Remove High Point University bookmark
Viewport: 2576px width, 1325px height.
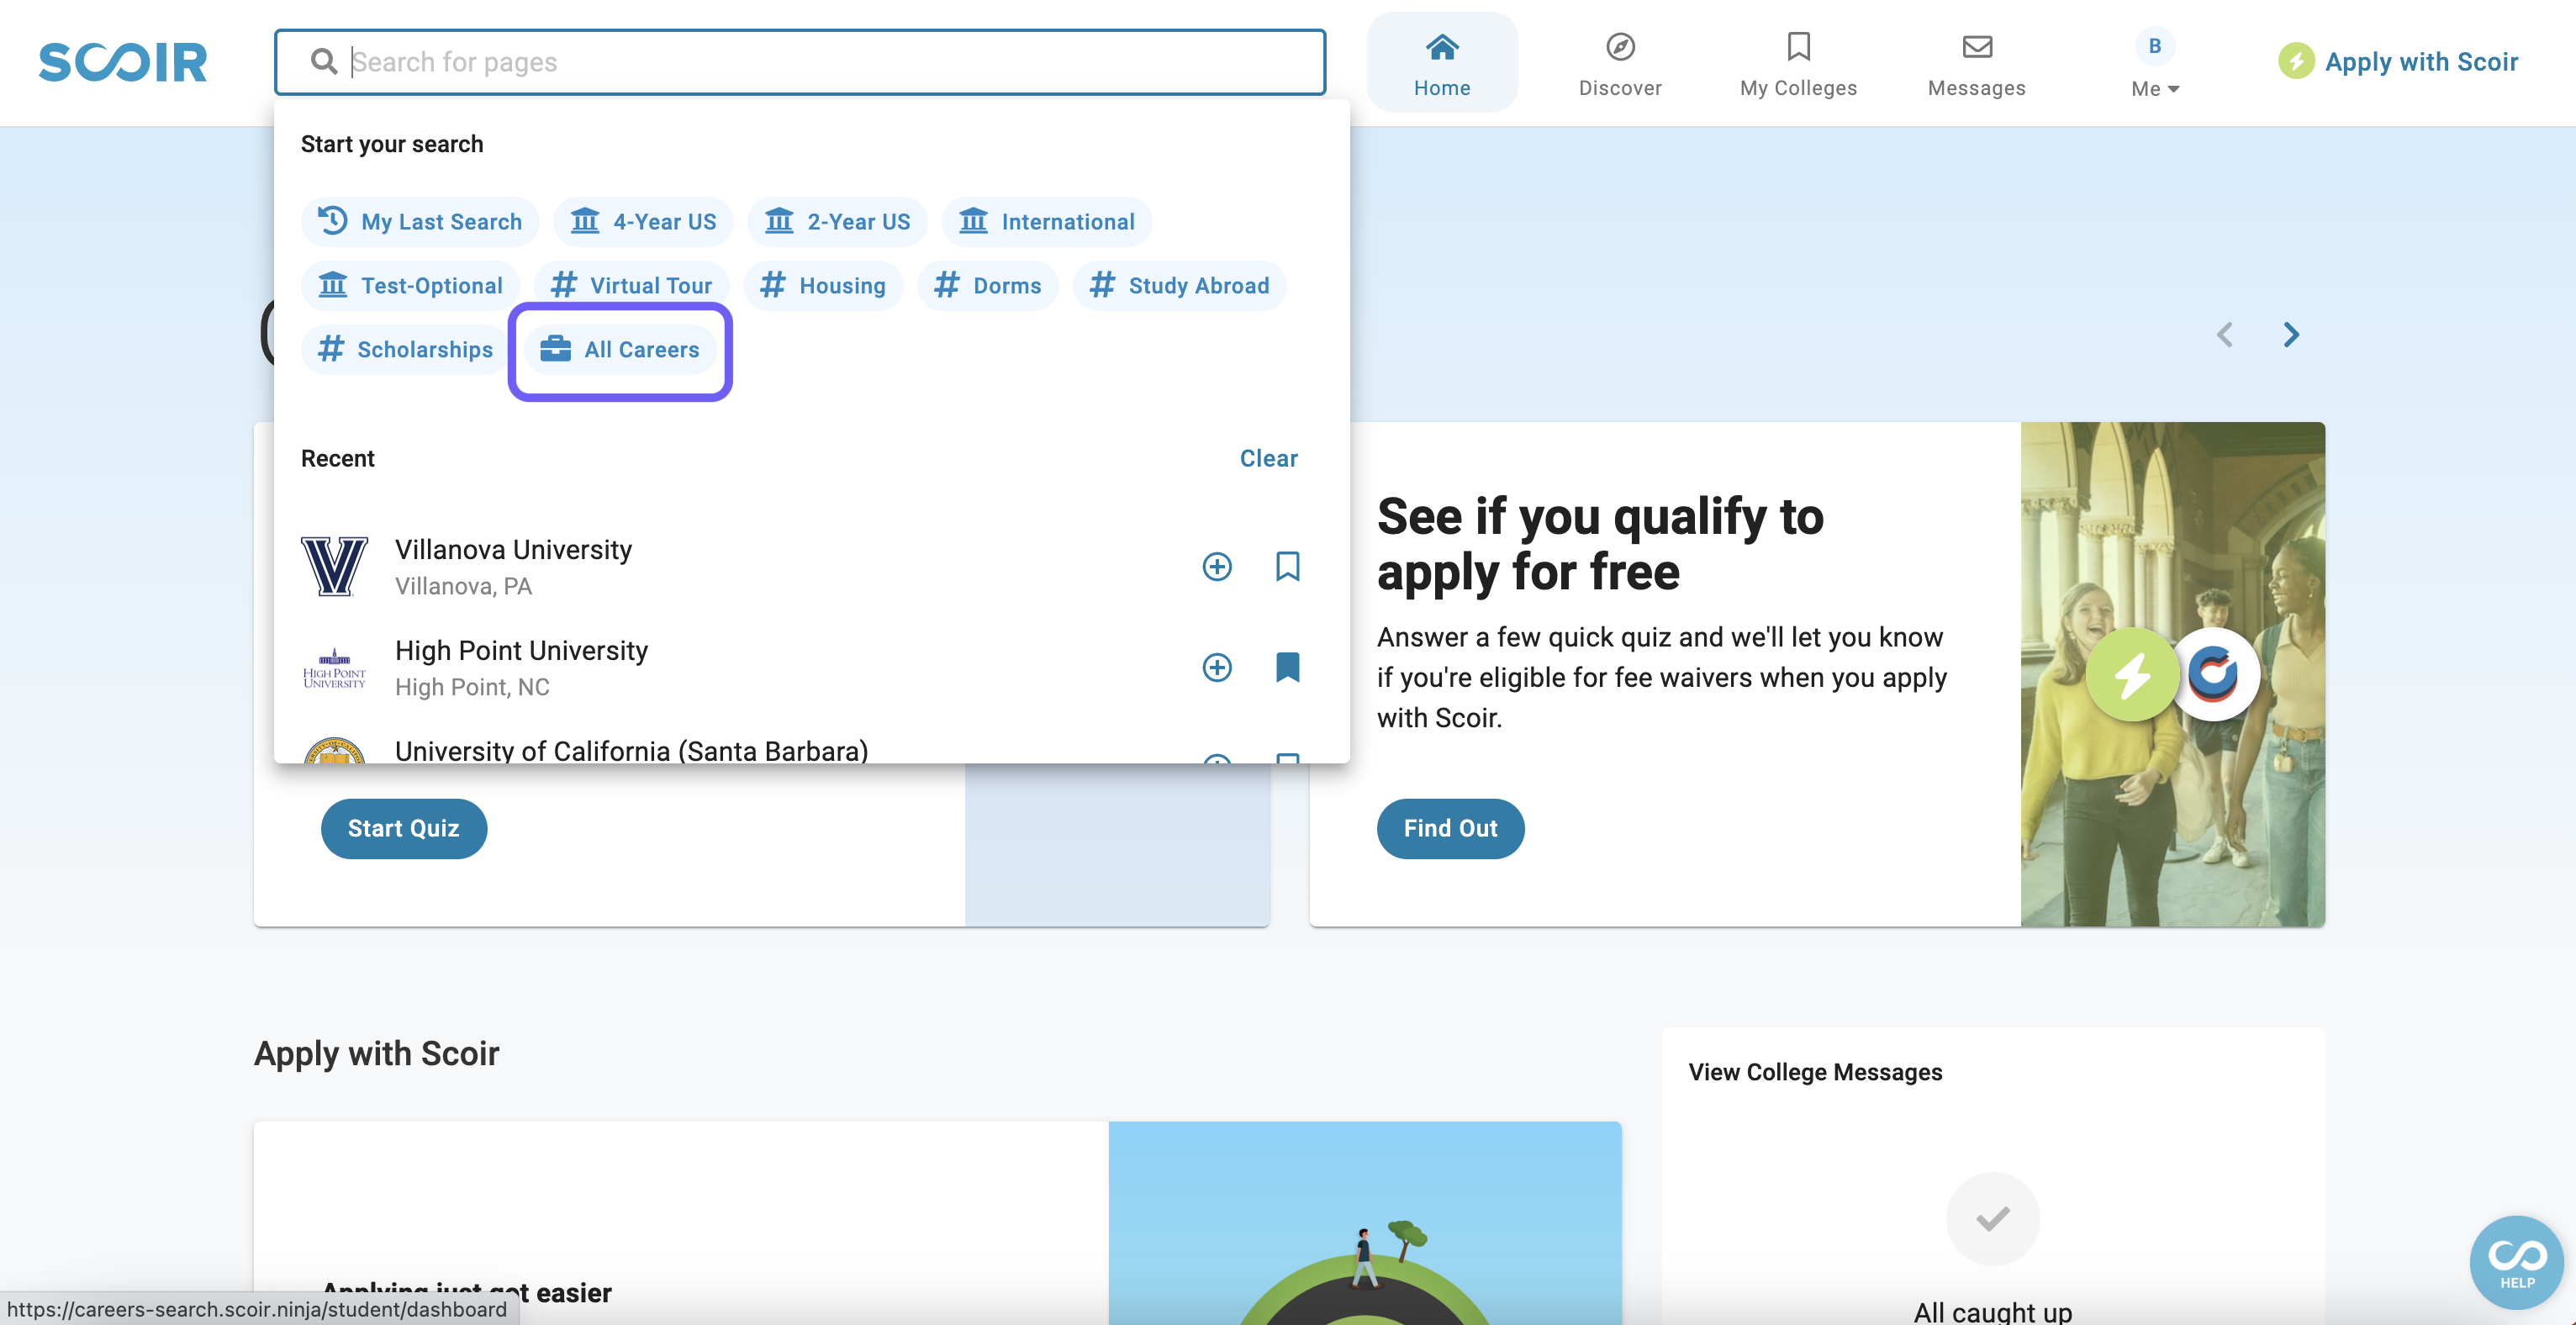pyautogui.click(x=1287, y=668)
